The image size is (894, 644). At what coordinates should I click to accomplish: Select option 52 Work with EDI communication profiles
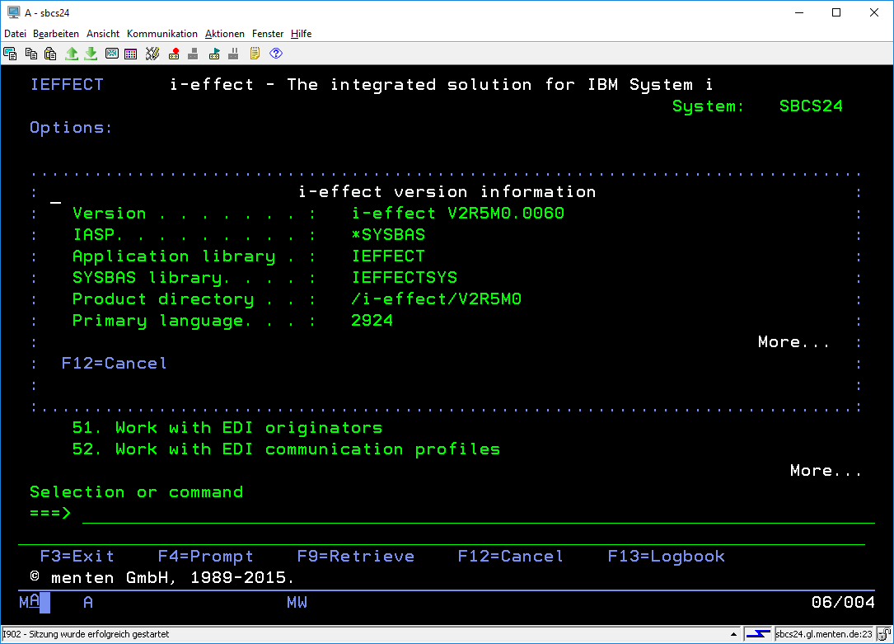(x=286, y=449)
